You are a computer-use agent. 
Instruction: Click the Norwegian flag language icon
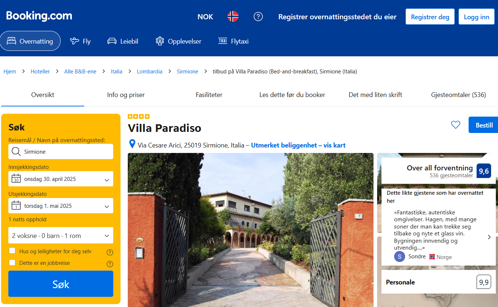(x=233, y=16)
